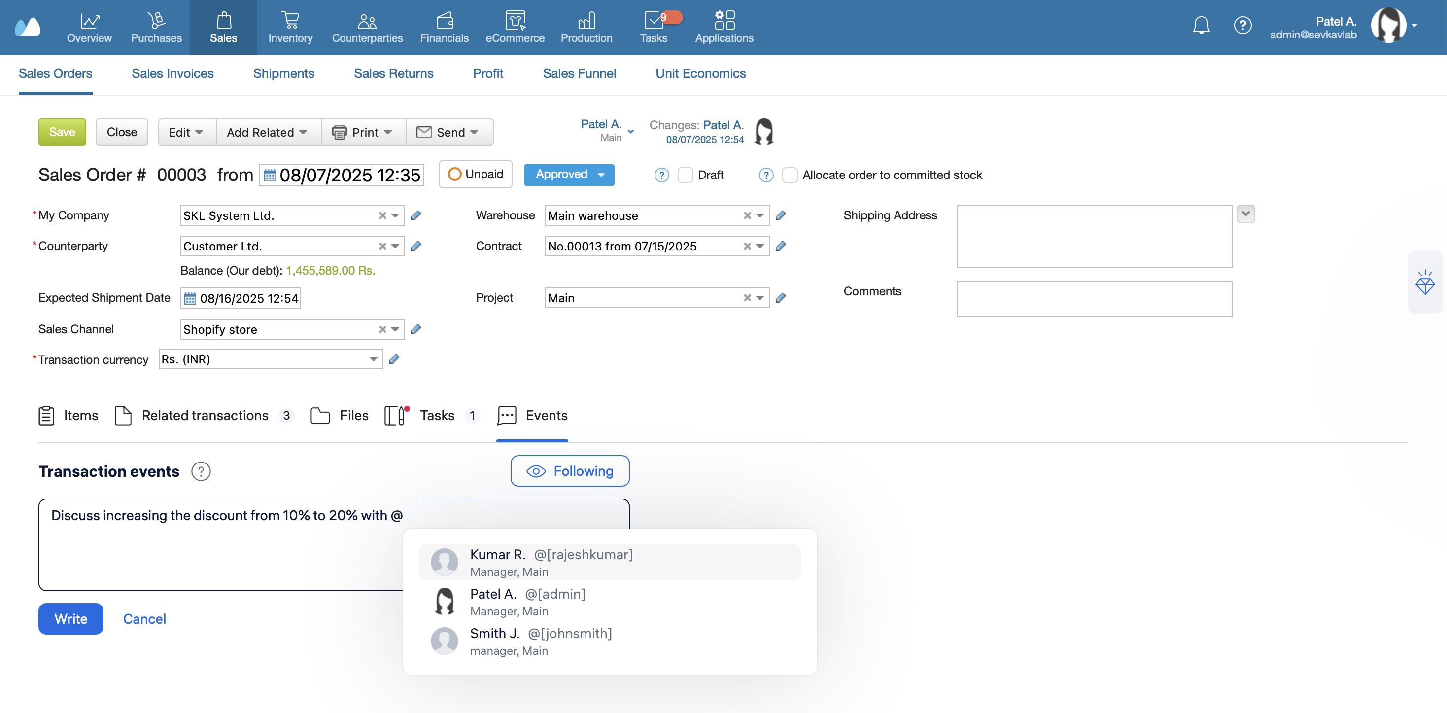Switch to the Items tab
The height and width of the screenshot is (713, 1447).
point(69,416)
